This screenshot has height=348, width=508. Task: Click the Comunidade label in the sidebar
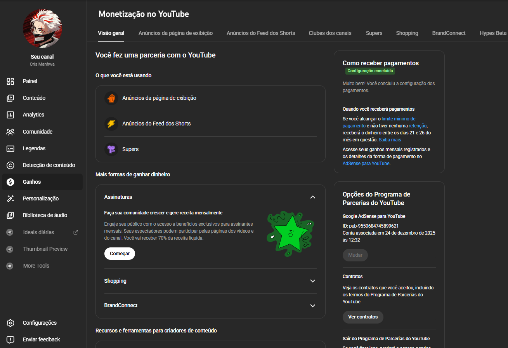click(38, 132)
